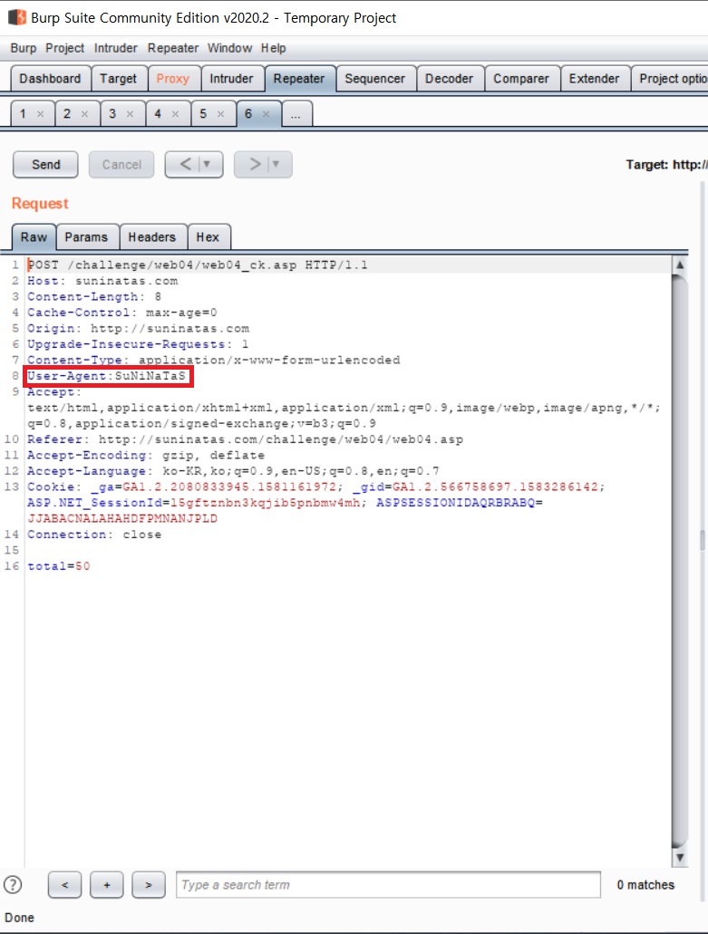The image size is (708, 934).
Task: Select Repeater request tab 2
Action: tap(67, 114)
